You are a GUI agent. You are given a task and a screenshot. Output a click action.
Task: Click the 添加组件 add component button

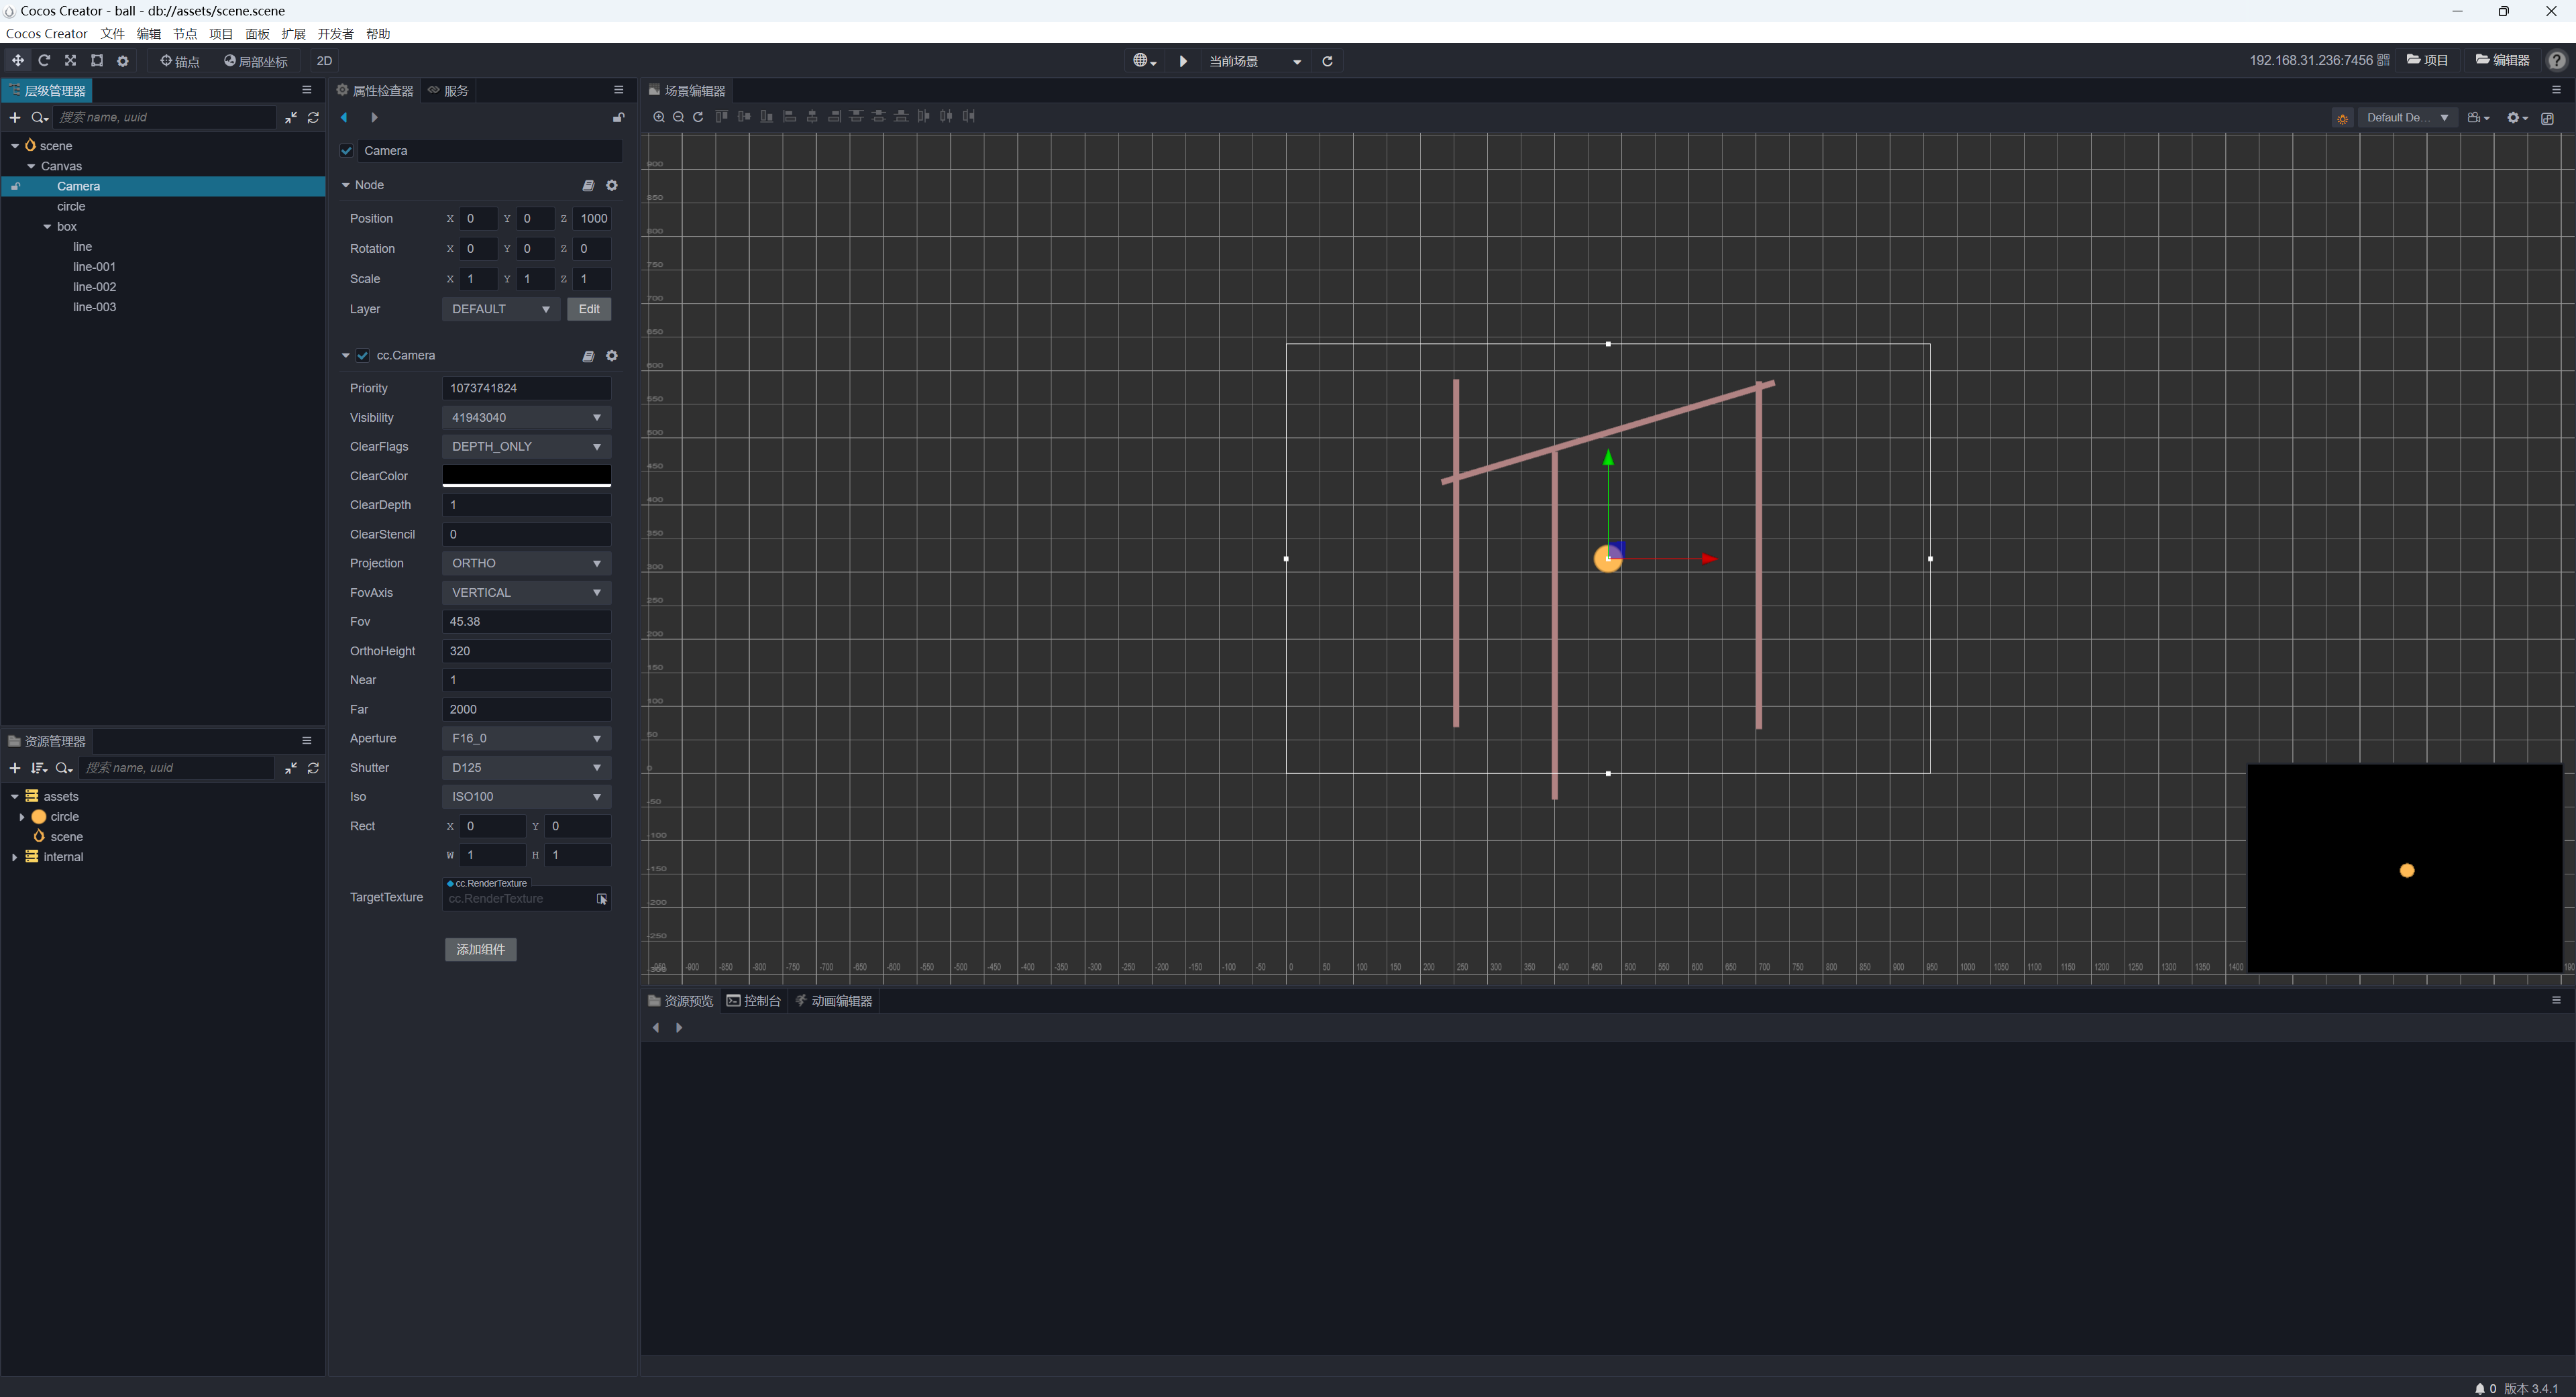(x=480, y=949)
